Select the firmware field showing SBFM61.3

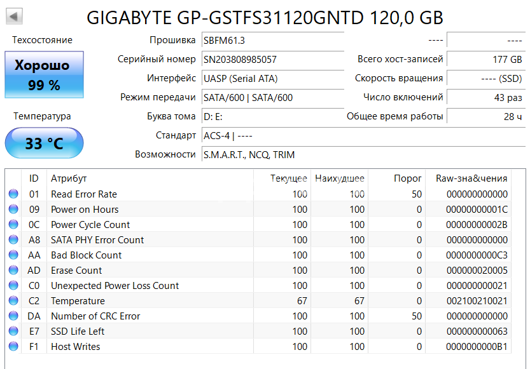272,39
